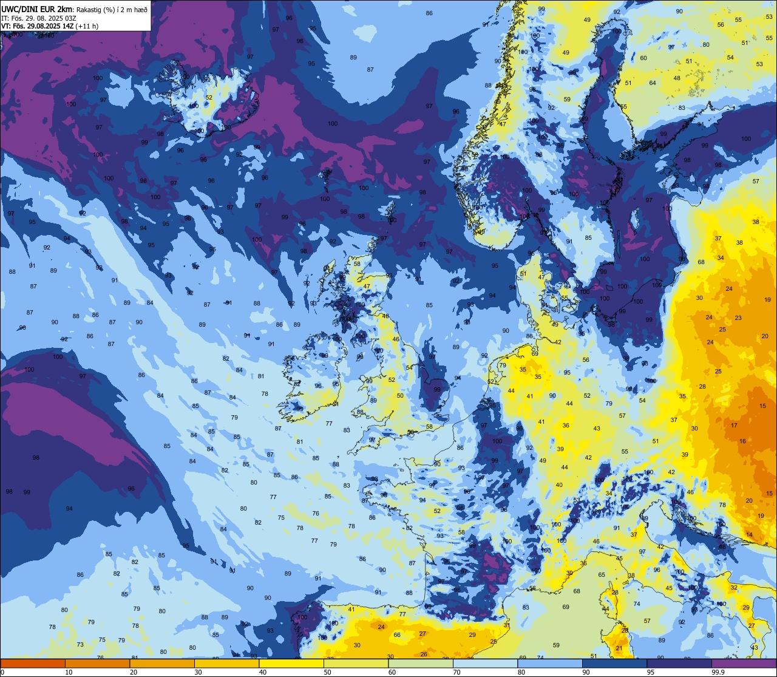Click the "30" legend scale label
The image size is (777, 677).
pos(198,672)
